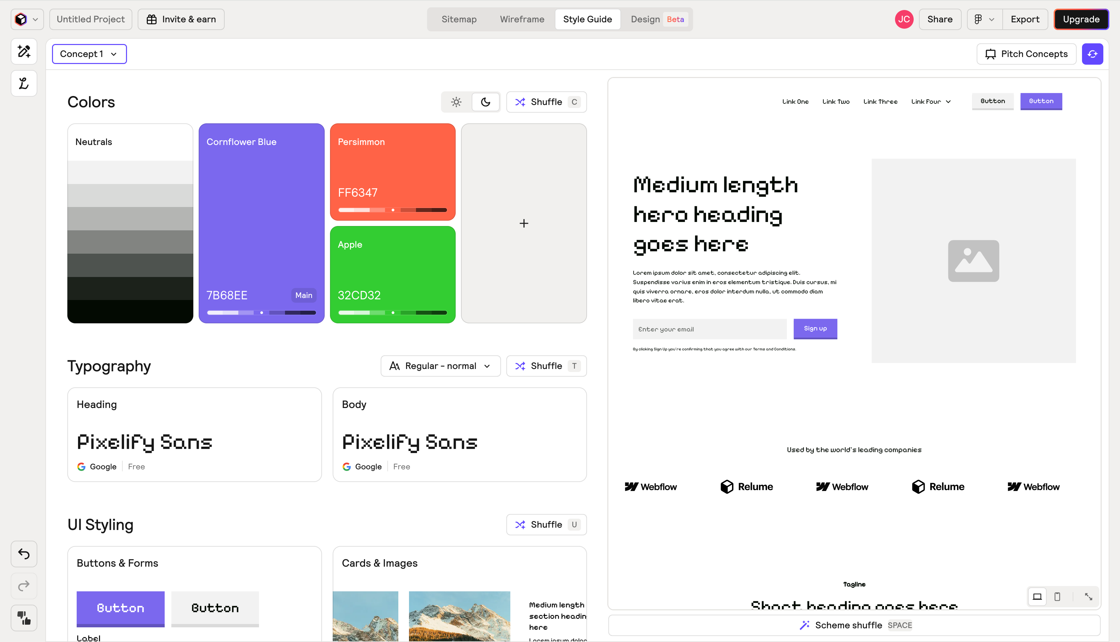Viewport: 1120px width, 642px height.
Task: Click the Share button
Action: click(x=940, y=19)
